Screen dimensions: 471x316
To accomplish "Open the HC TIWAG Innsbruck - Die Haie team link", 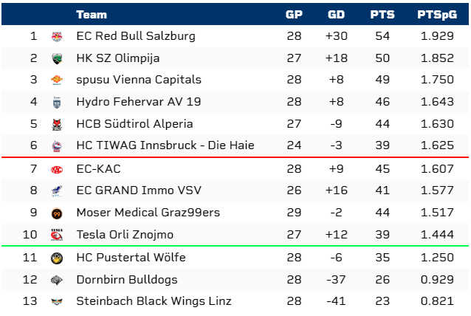I will coord(165,145).
